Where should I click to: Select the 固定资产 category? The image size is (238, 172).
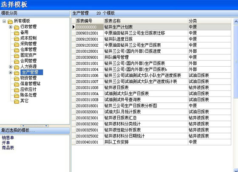click(x=28, y=55)
